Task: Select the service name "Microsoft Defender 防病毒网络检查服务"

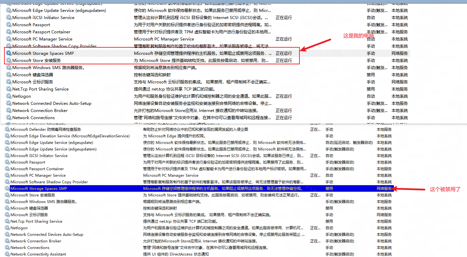Action: click(46, 129)
